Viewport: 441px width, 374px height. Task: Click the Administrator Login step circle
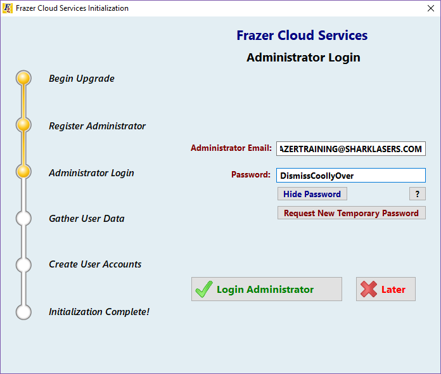[x=23, y=172]
